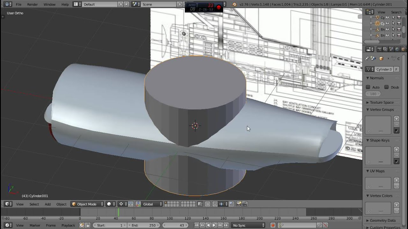Image resolution: width=408 pixels, height=229 pixels.
Task: Render an OpenGL image of the viewport
Action: pyautogui.click(x=238, y=204)
